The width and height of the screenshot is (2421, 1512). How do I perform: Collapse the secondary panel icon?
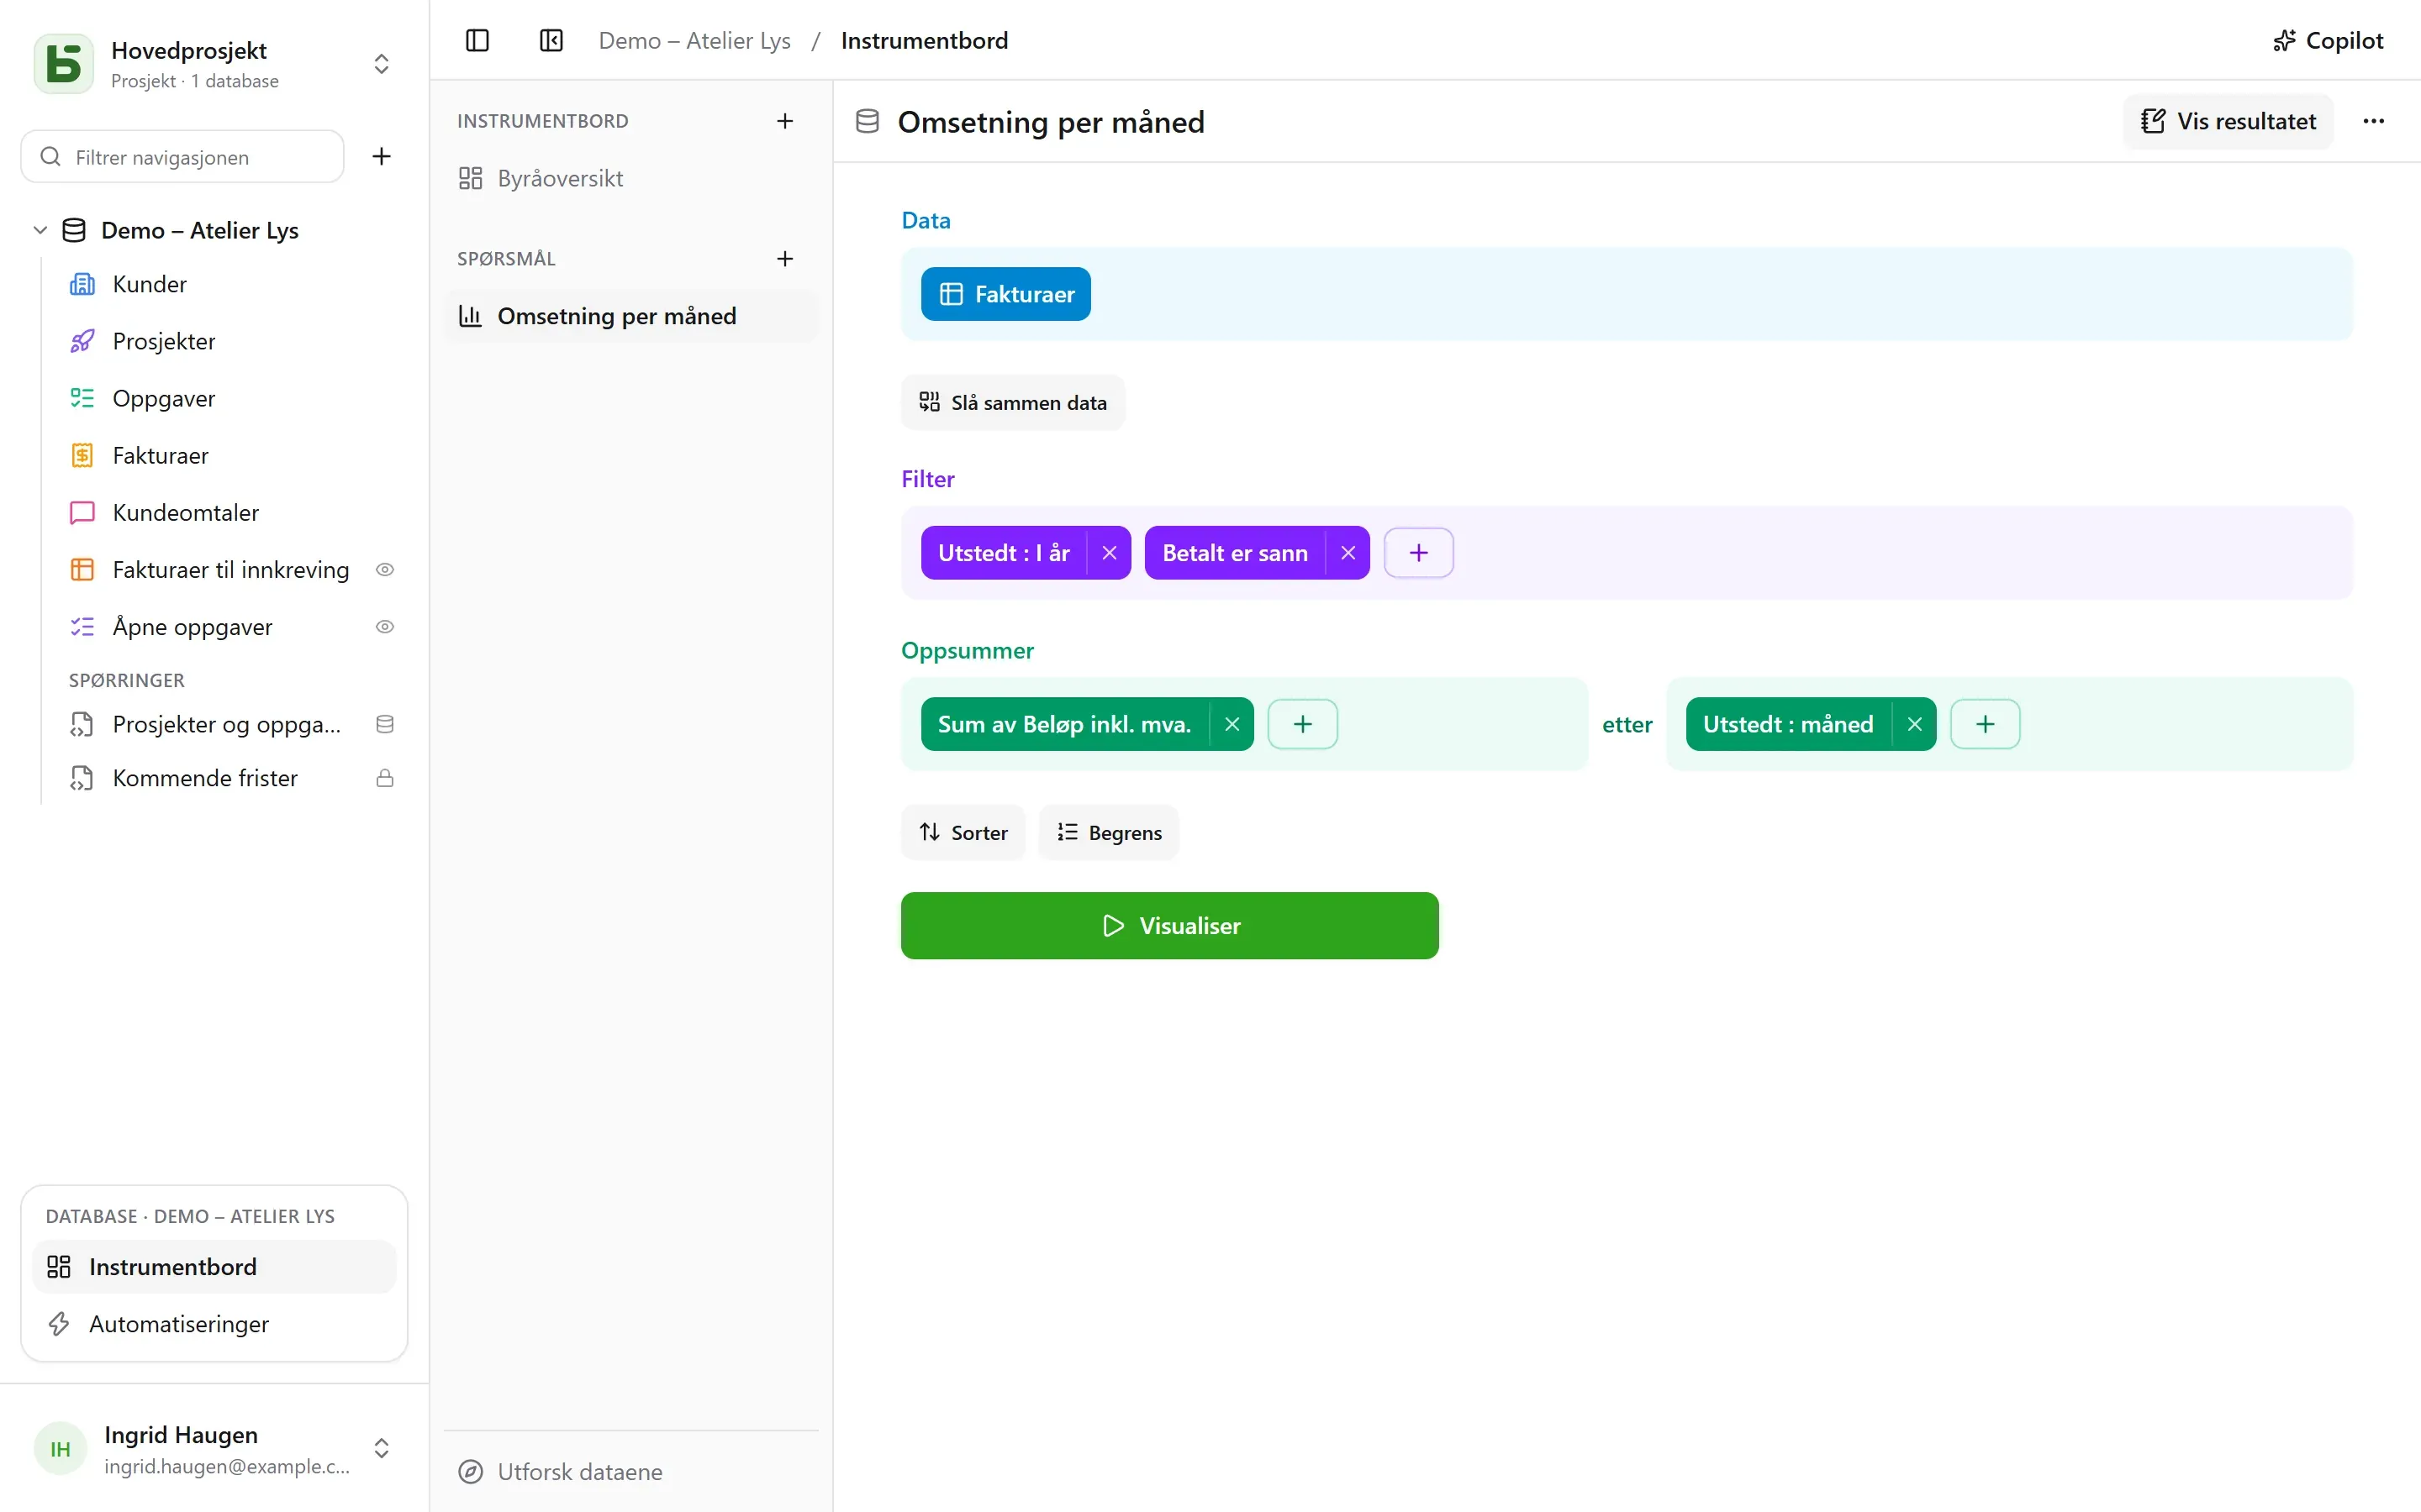pyautogui.click(x=551, y=41)
